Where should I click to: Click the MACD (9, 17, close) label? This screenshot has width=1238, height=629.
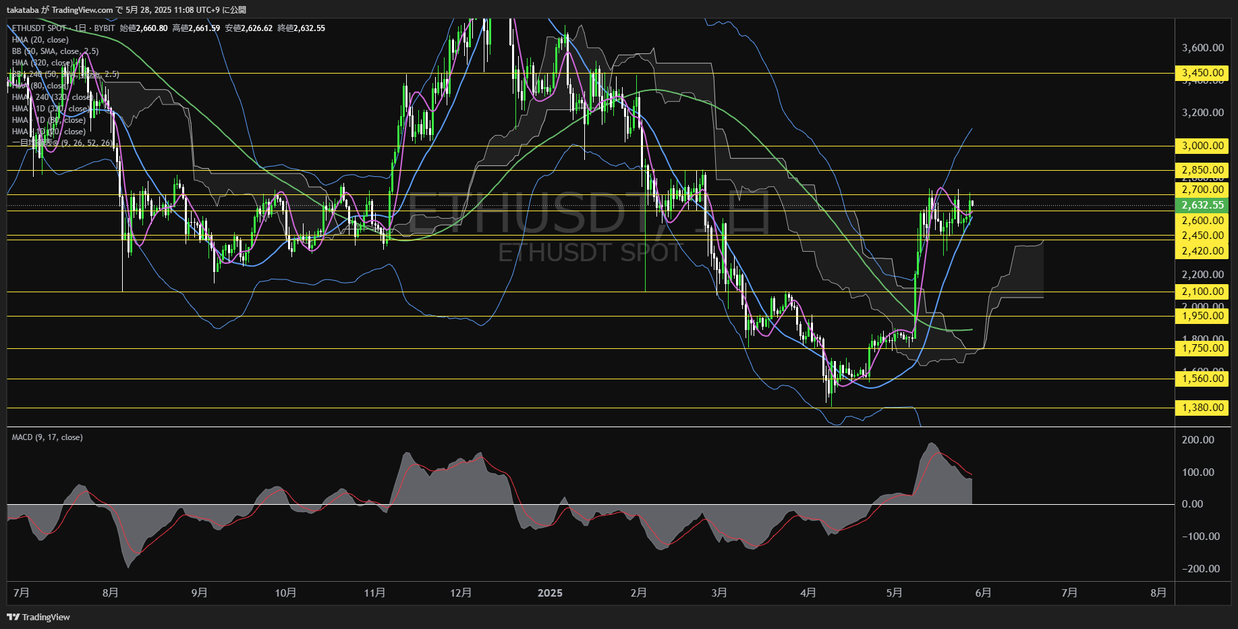(x=47, y=437)
